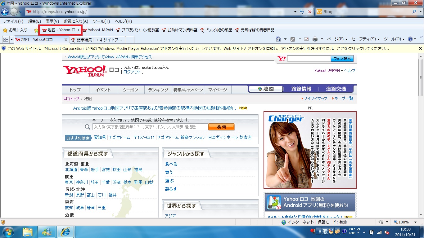
Task: Open the ページ(P) dropdown menu
Action: pyautogui.click(x=337, y=39)
